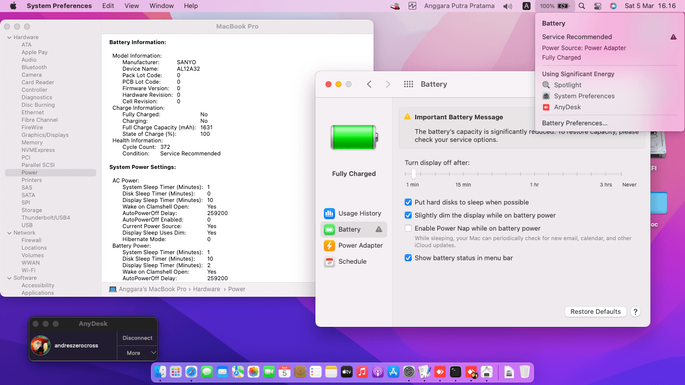
Task: Open Terminal from the dock
Action: click(455, 371)
